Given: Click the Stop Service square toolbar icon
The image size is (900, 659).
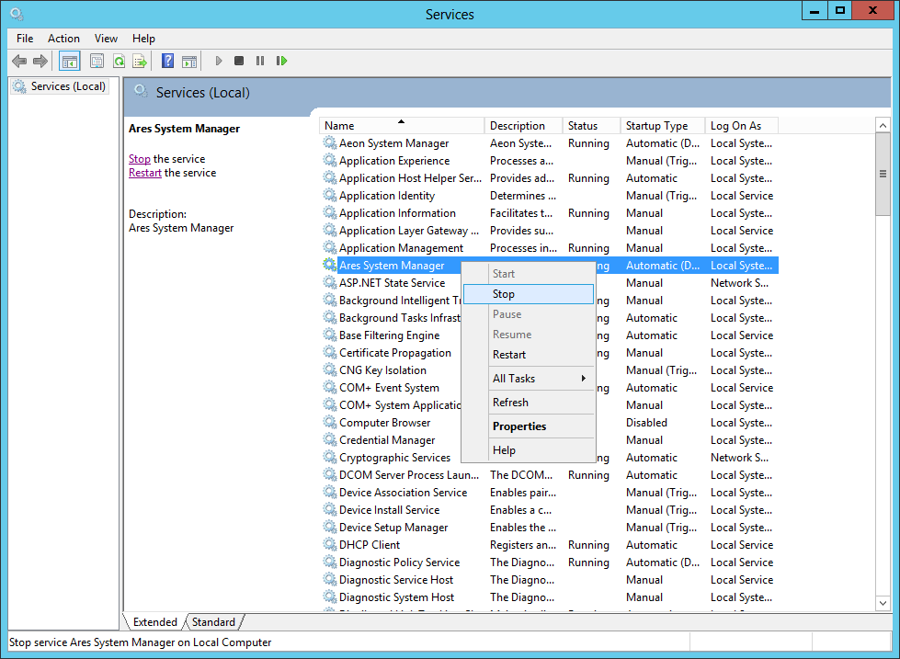Looking at the screenshot, I should (238, 61).
